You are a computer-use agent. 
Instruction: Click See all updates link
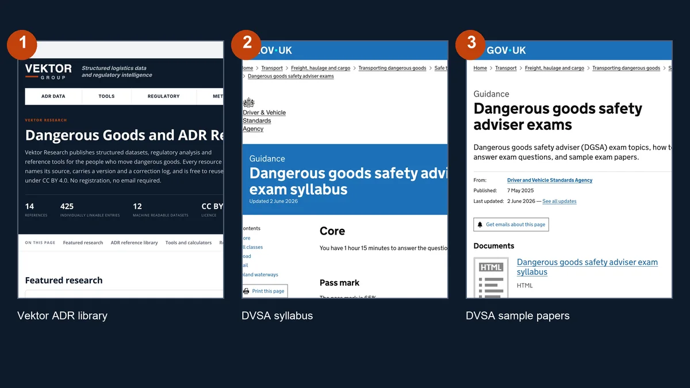pos(559,201)
